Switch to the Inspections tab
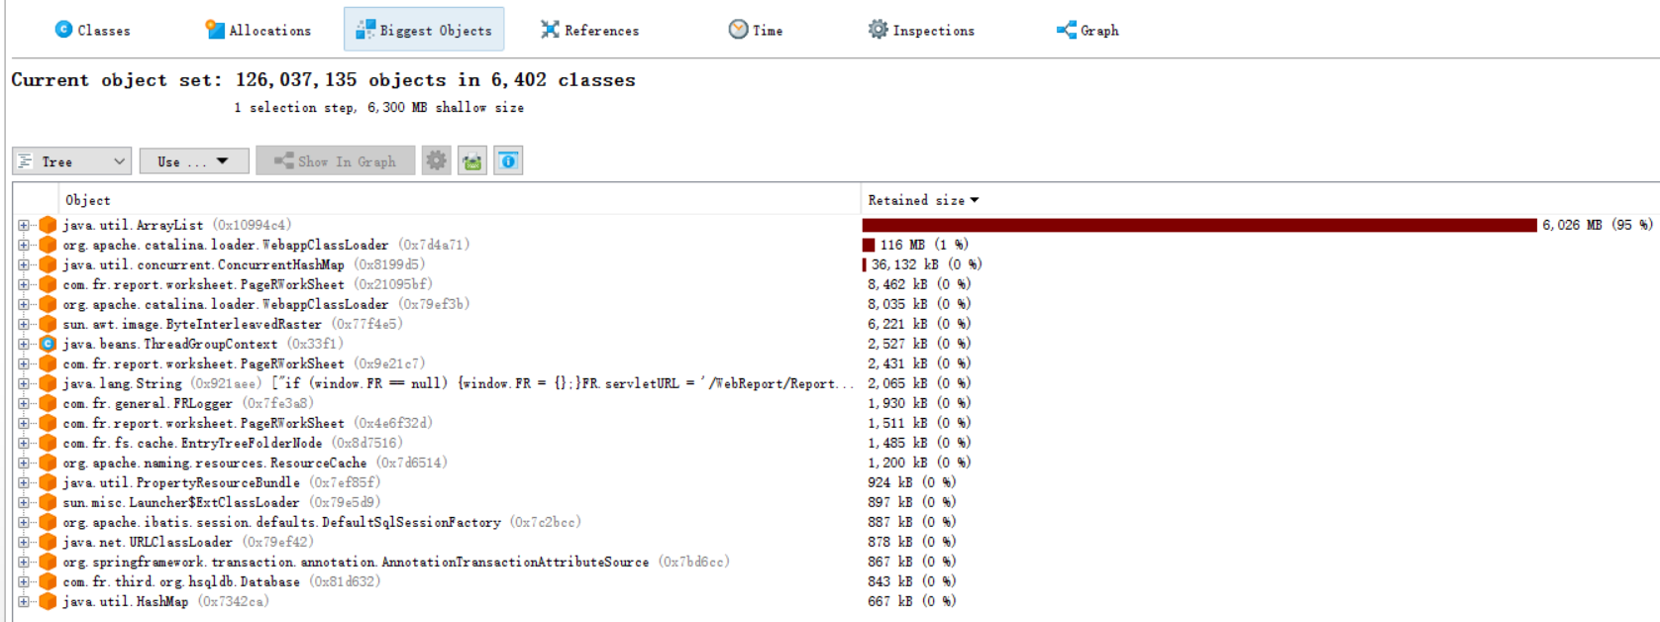This screenshot has width=1660, height=622. click(x=921, y=30)
